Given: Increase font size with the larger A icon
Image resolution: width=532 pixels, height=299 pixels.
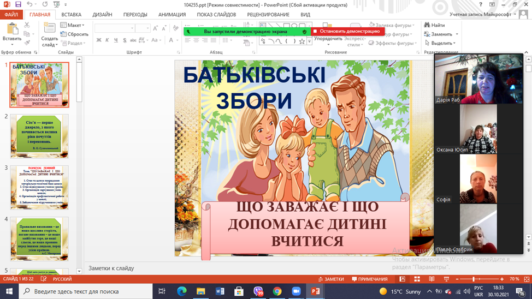Looking at the screenshot, I should (x=155, y=28).
